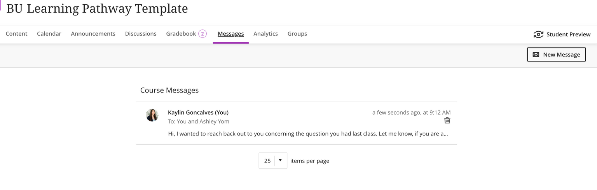Expand the items per page dropdown arrow
597x190 pixels.
click(x=280, y=160)
